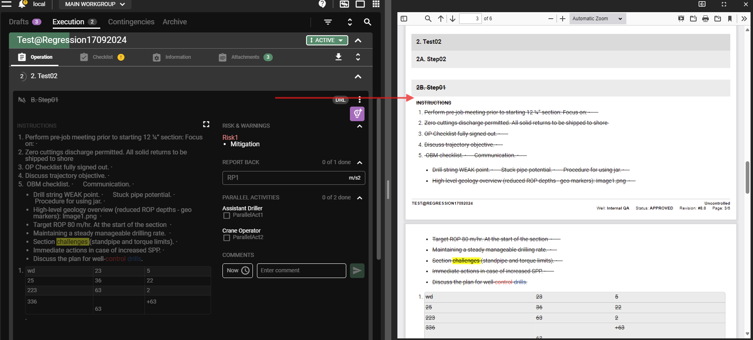The width and height of the screenshot is (753, 340).
Task: Toggle the PDF viewer sidebar
Action: coord(404,19)
